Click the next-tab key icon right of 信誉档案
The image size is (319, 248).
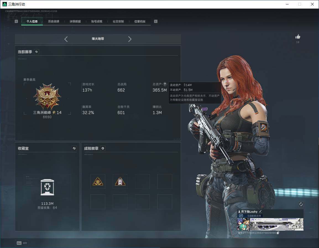point(156,21)
